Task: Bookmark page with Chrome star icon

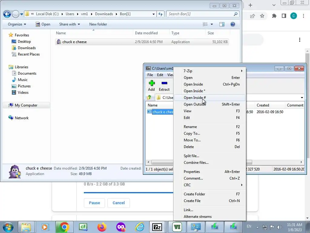Action: point(262,16)
